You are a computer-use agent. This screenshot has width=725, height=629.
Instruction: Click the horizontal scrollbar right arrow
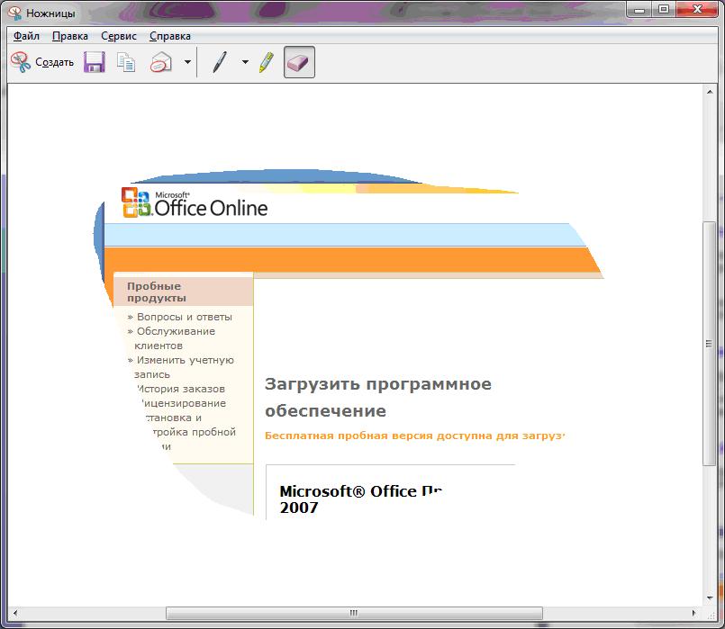coord(693,614)
